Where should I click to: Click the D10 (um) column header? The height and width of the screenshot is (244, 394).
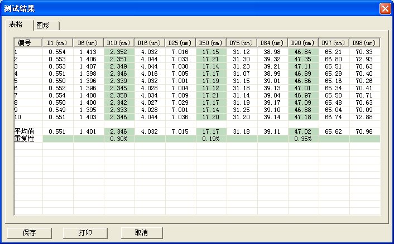(x=119, y=42)
